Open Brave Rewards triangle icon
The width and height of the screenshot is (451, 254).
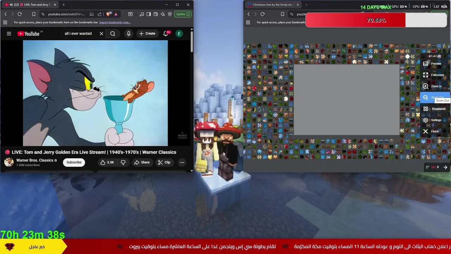(116, 14)
